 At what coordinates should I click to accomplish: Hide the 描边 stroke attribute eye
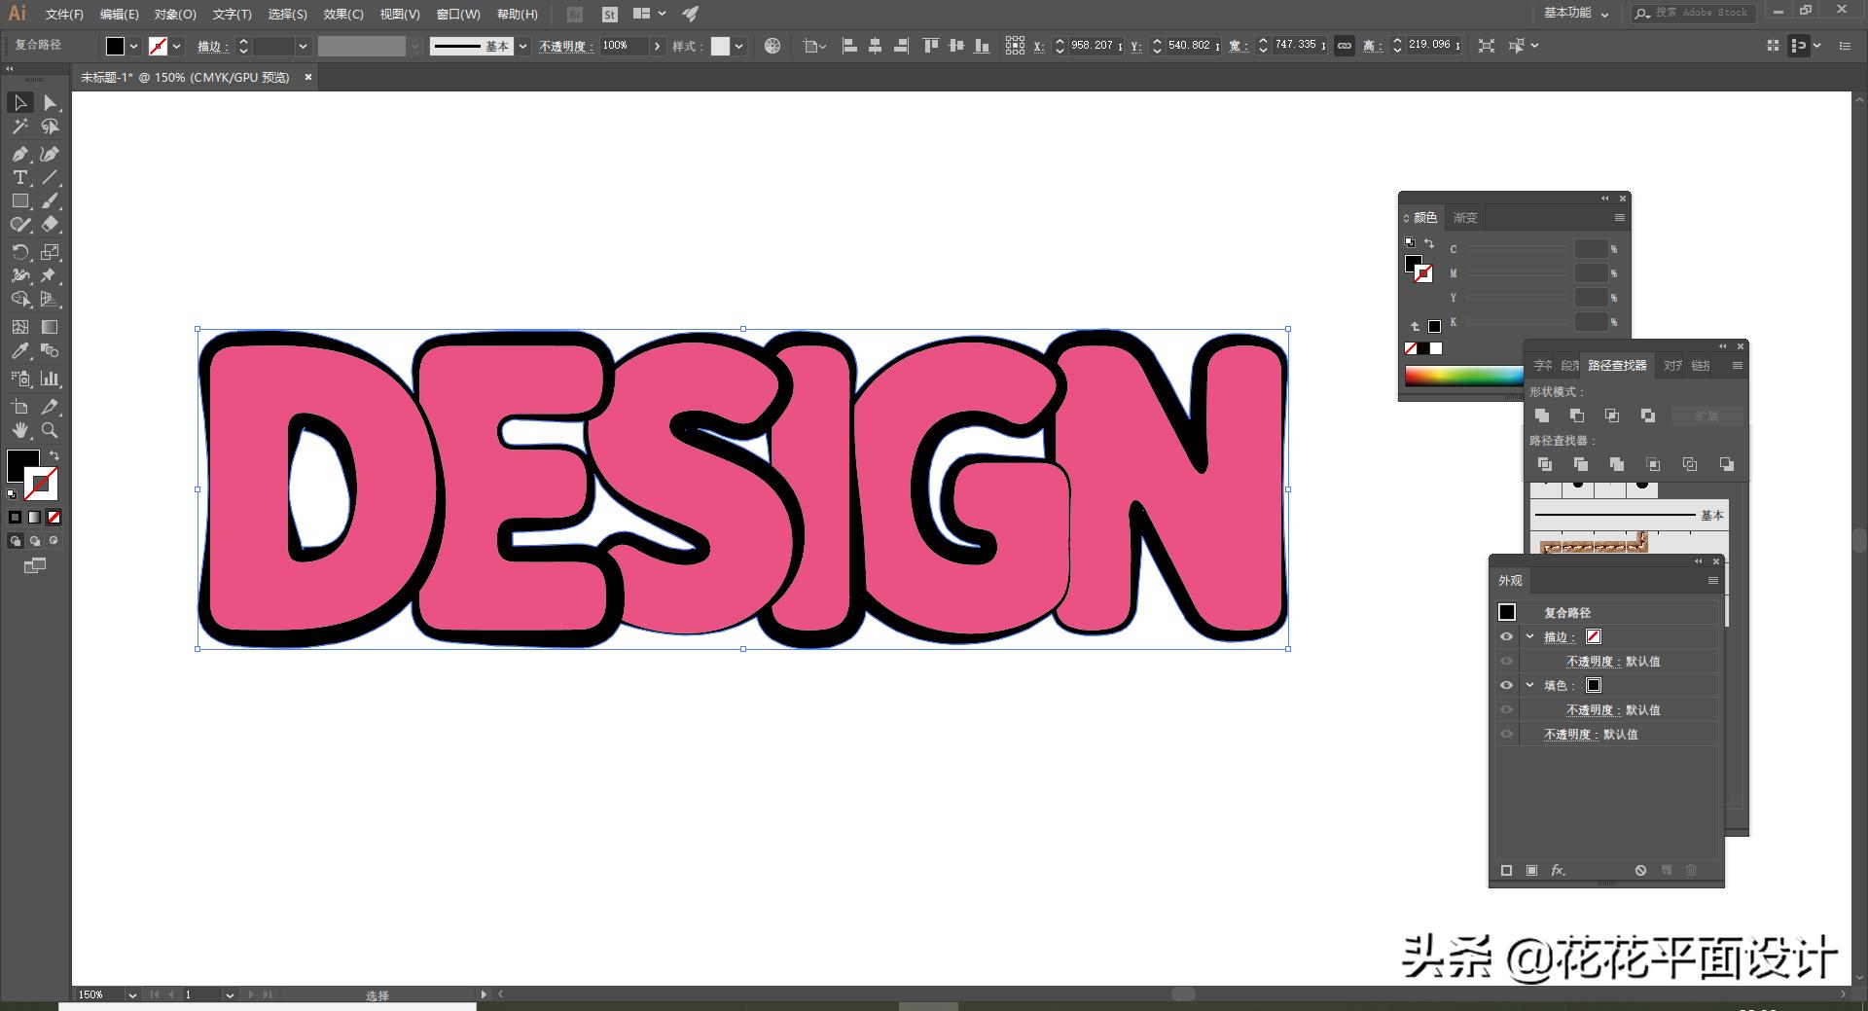(1506, 636)
